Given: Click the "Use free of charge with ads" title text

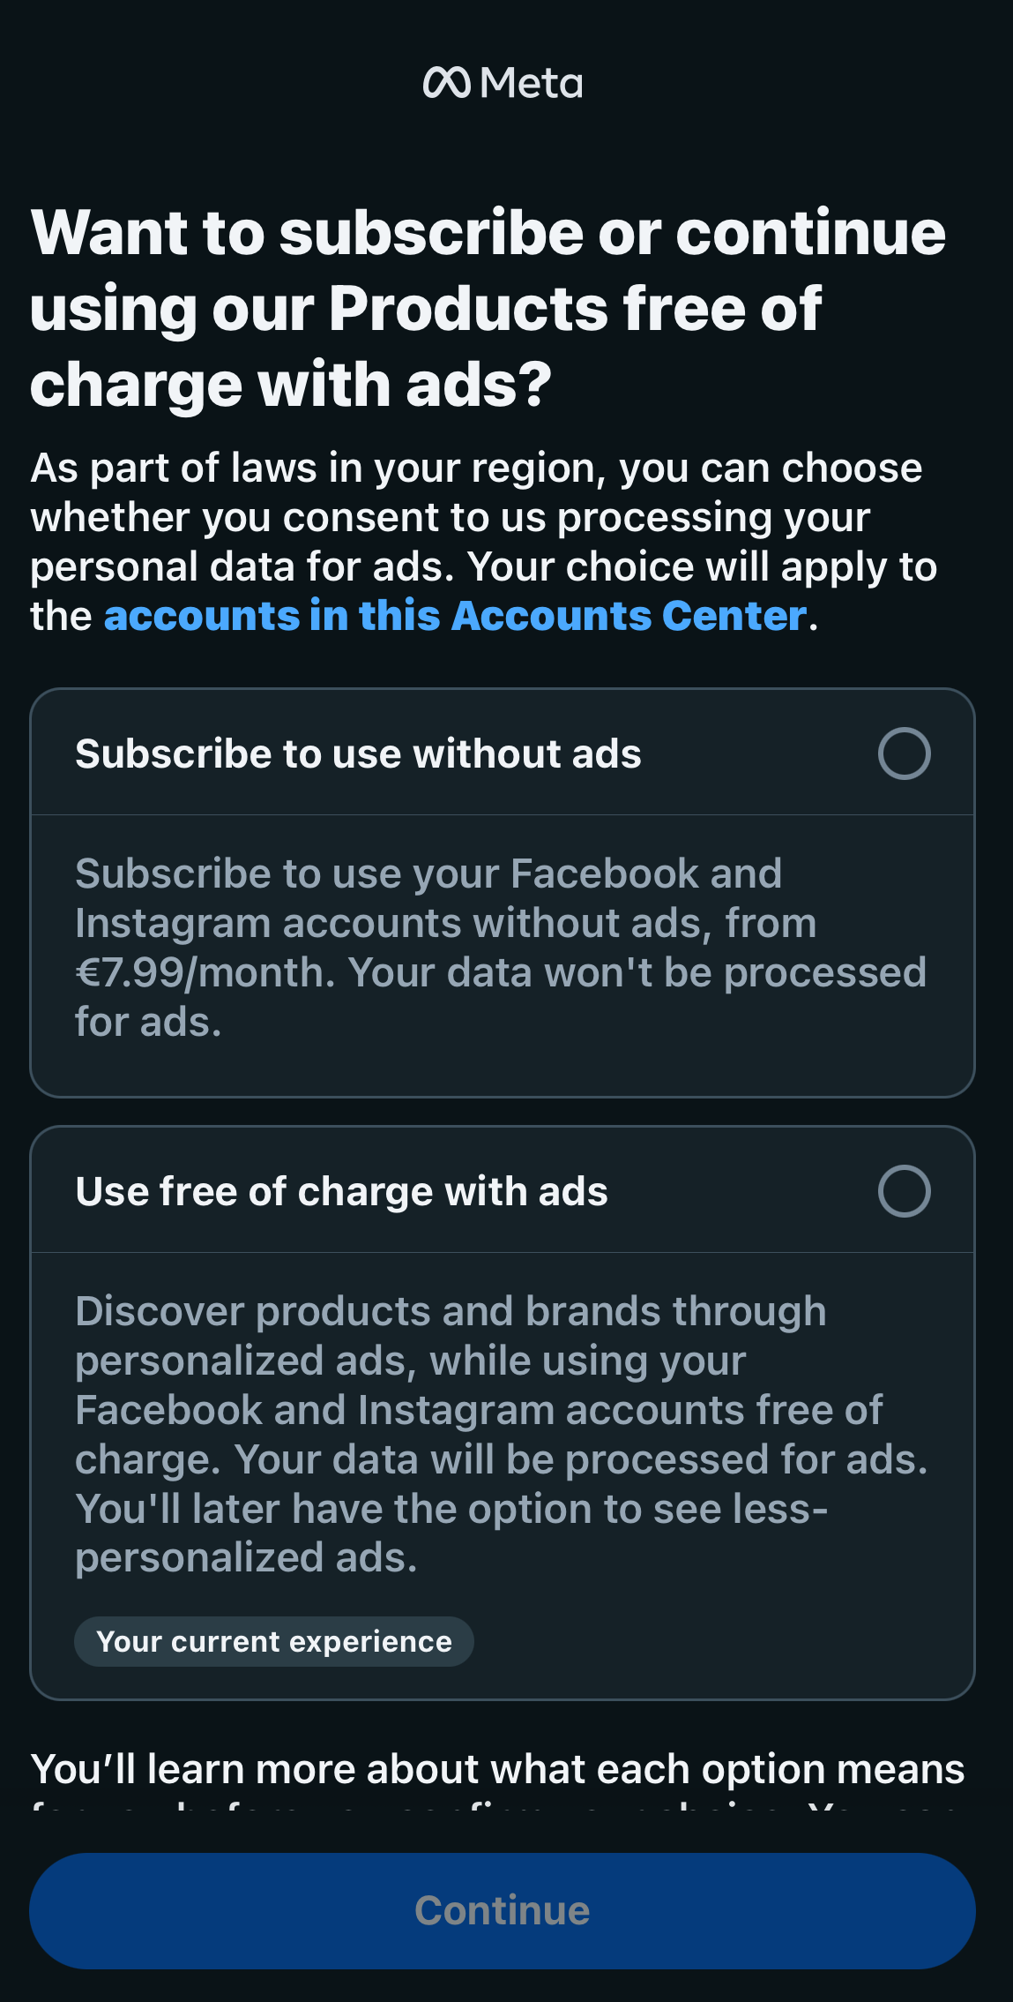Looking at the screenshot, I should click(x=341, y=1192).
